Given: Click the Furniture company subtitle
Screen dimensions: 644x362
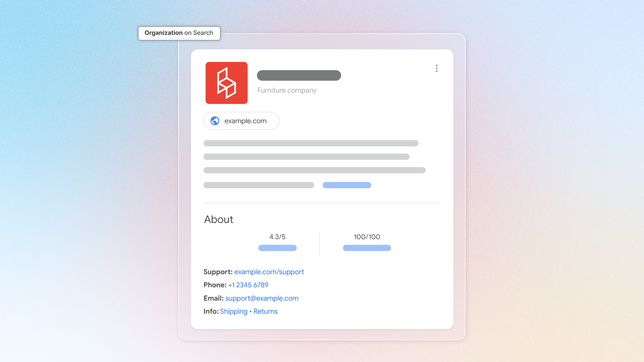Looking at the screenshot, I should [287, 90].
